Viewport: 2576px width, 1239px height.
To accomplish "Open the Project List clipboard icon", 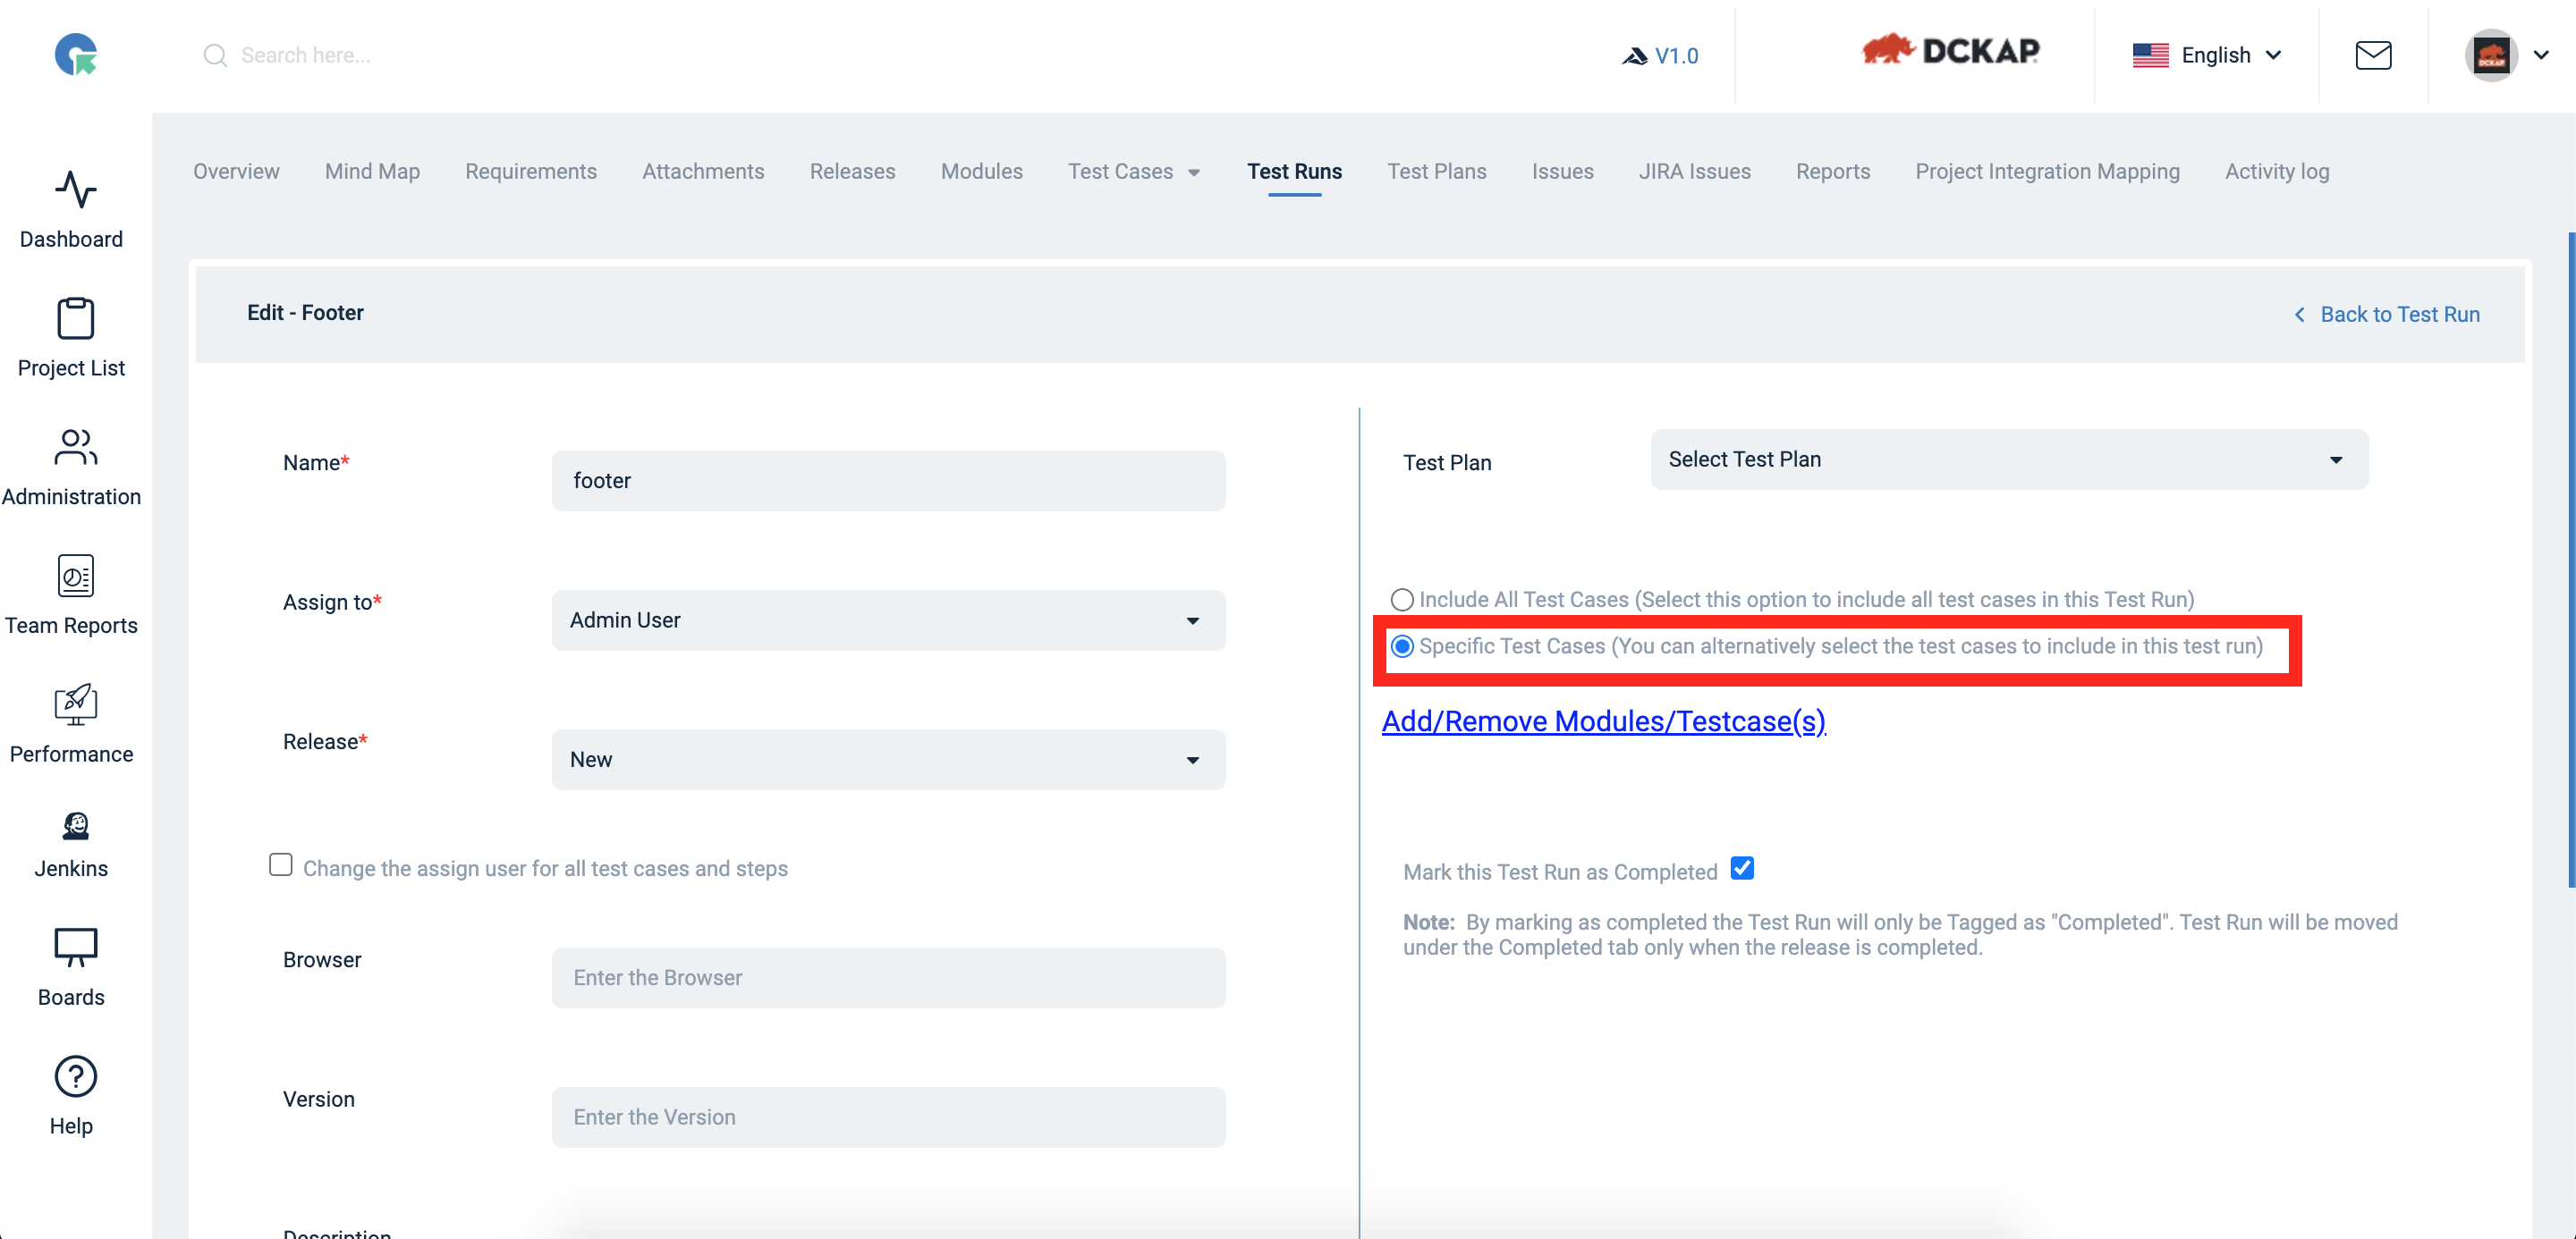I will click(x=75, y=319).
